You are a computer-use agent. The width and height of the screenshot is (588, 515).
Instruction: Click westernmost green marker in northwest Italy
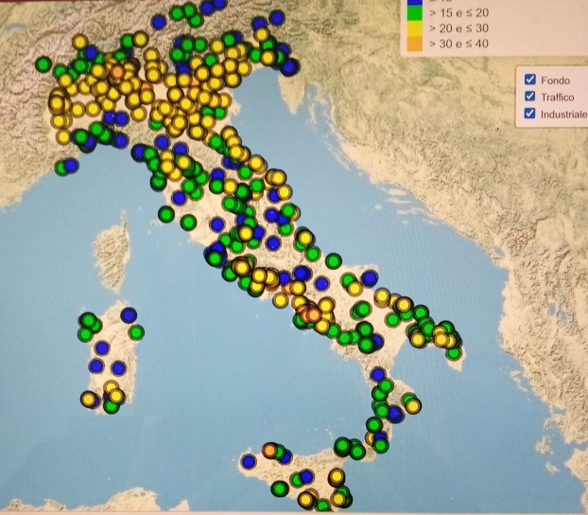[43, 64]
